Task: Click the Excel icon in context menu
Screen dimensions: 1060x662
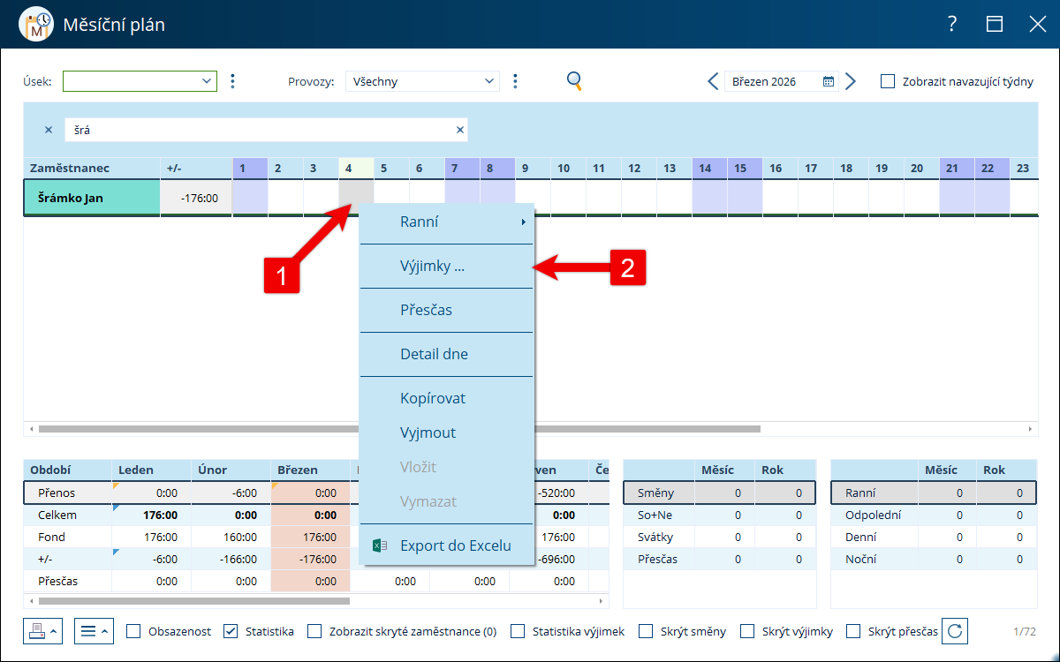Action: [x=379, y=545]
